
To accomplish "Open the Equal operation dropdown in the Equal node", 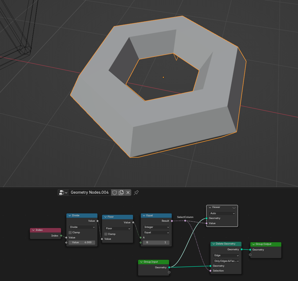I will [156, 233].
